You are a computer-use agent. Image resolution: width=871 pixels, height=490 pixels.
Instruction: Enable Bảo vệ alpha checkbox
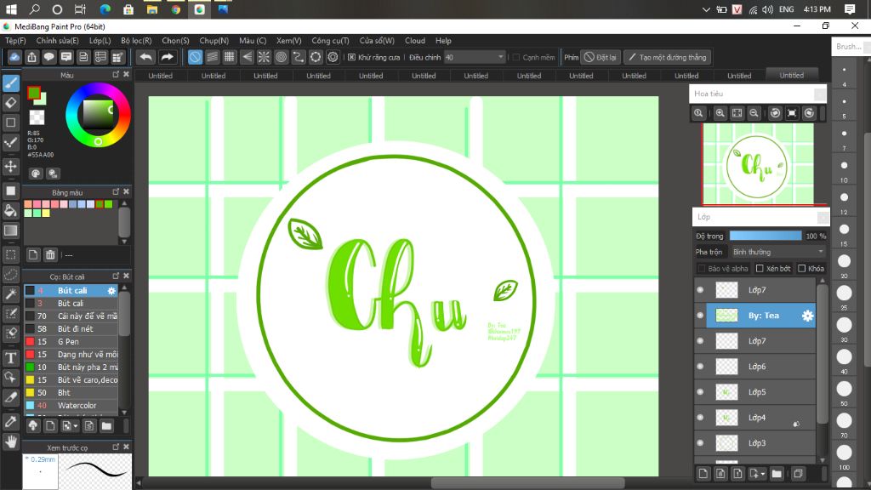[701, 268]
